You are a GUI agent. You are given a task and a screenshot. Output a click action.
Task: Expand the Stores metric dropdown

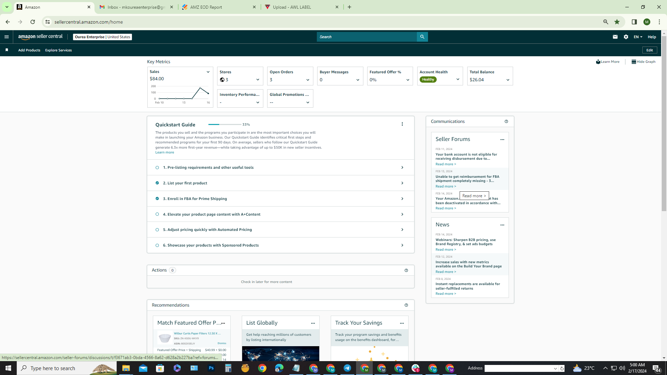(257, 80)
